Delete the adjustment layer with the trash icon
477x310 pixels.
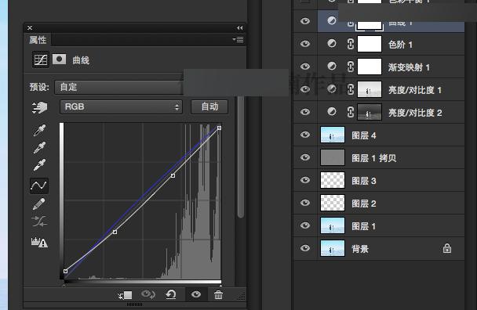pos(218,295)
